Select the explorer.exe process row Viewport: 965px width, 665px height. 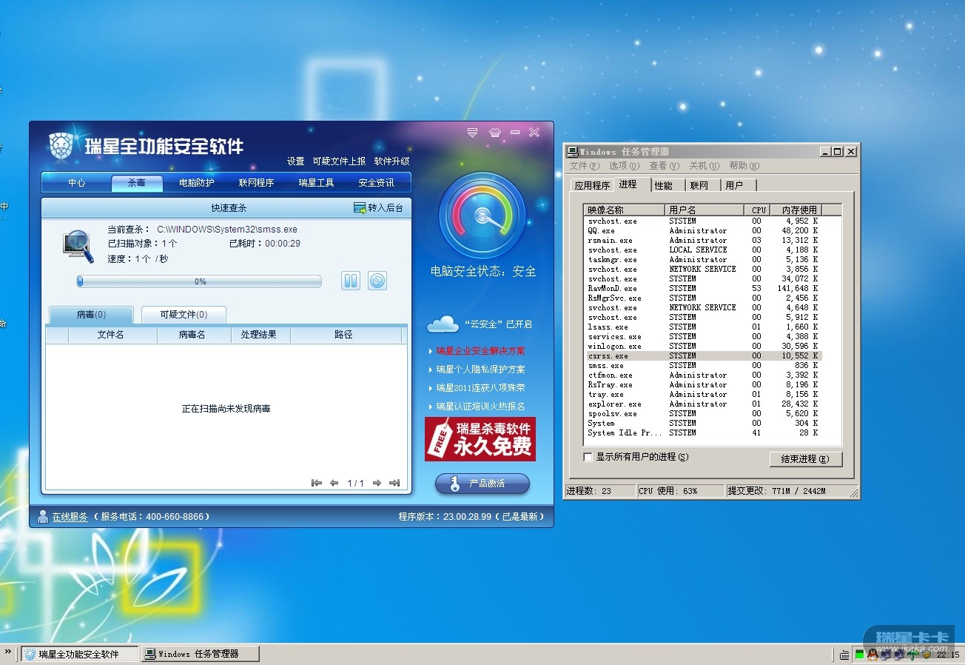tap(703, 404)
